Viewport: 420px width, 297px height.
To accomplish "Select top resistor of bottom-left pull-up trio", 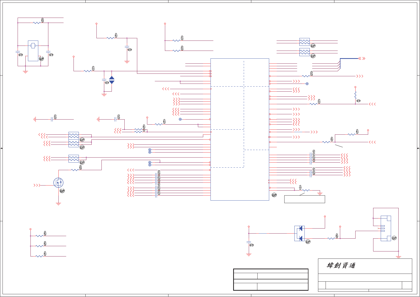I will pyautogui.click(x=39, y=236).
